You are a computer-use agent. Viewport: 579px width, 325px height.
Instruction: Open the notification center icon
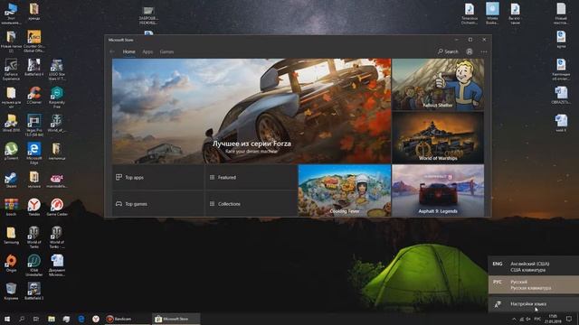[x=569, y=319]
